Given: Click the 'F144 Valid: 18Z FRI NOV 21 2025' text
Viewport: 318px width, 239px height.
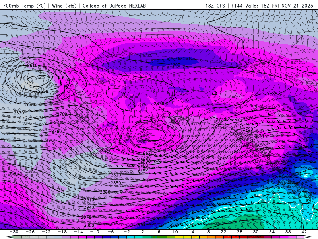Looking at the screenshot, I should point(272,6).
